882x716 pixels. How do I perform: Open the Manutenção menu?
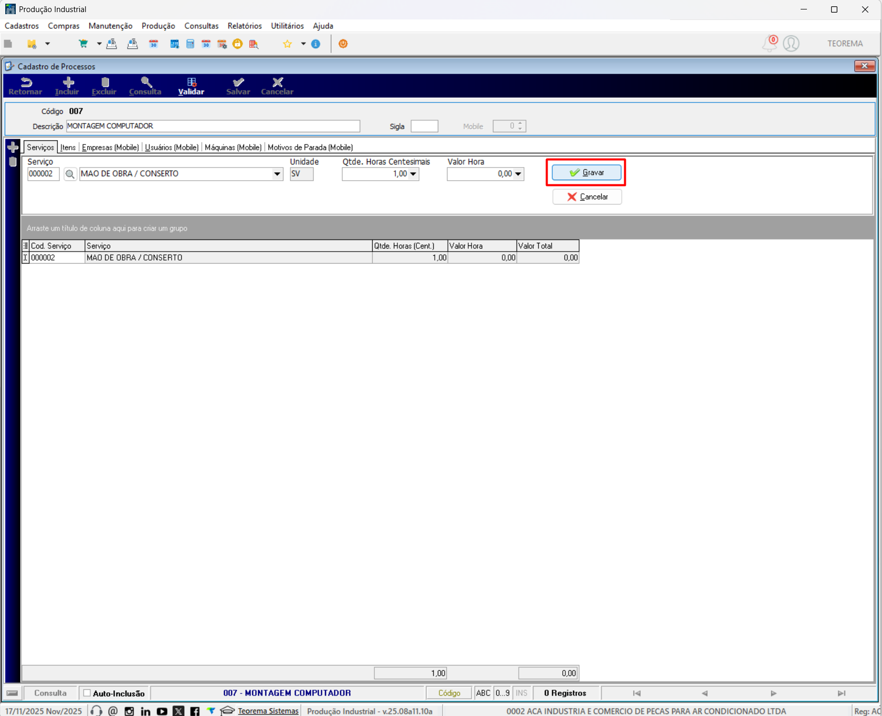pos(110,26)
